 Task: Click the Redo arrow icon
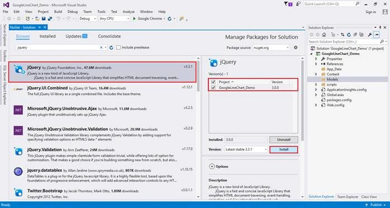tap(68, 18)
